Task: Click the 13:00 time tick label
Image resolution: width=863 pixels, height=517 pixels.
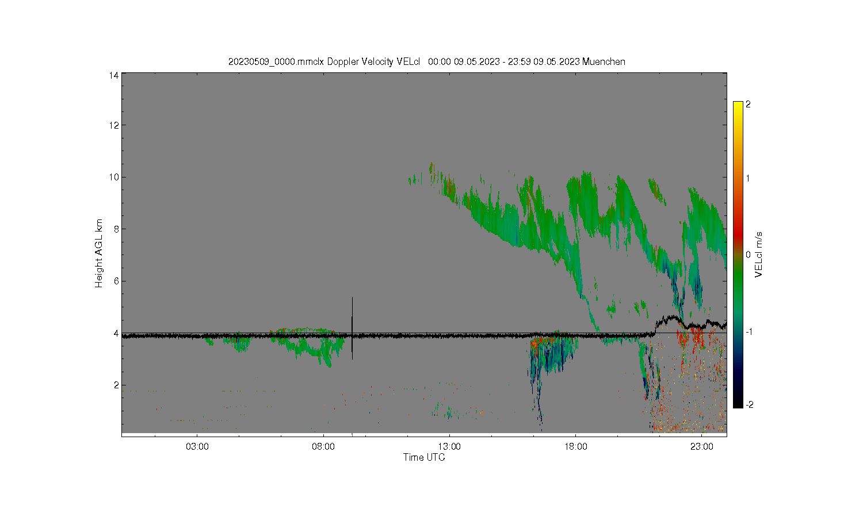Action: tap(449, 446)
